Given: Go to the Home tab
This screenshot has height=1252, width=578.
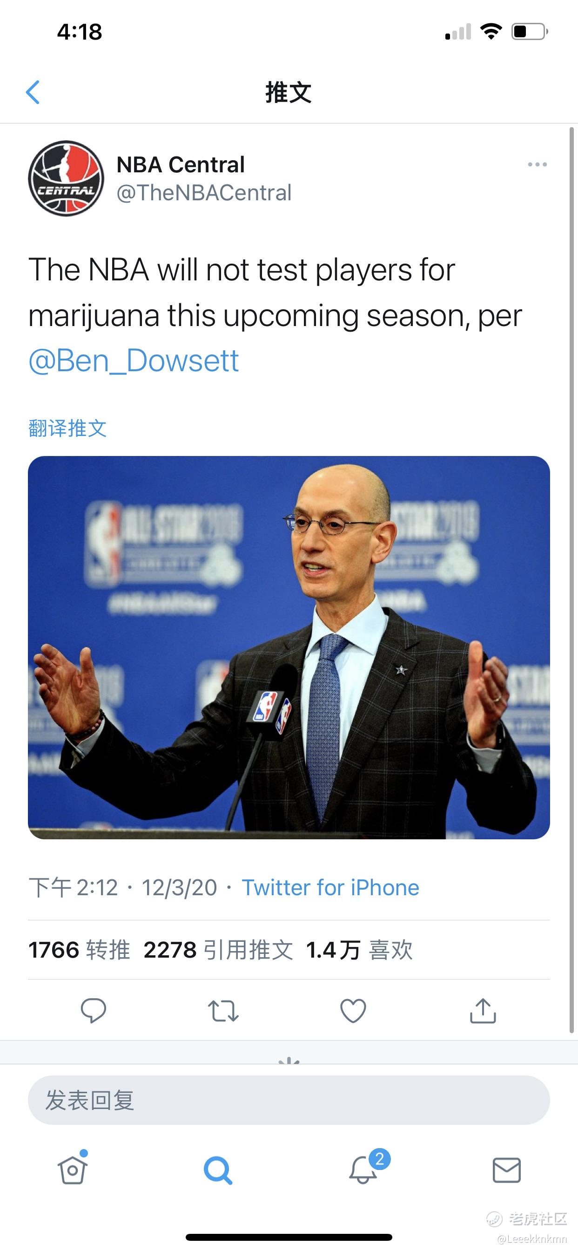Looking at the screenshot, I should 73,1170.
